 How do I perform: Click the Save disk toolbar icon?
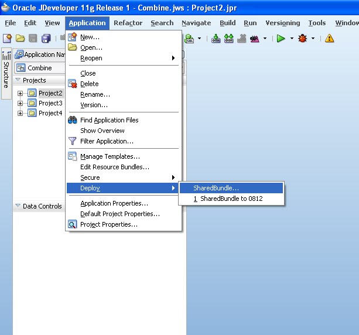(x=33, y=38)
